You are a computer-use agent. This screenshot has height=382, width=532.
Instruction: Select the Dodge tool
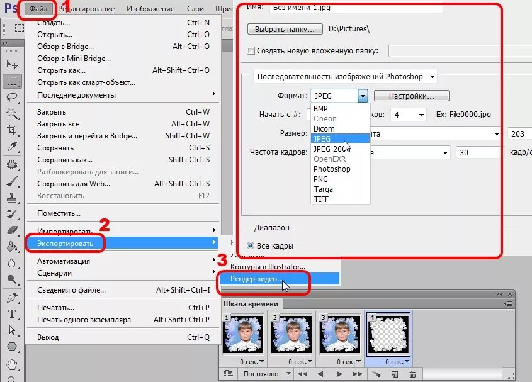12,279
